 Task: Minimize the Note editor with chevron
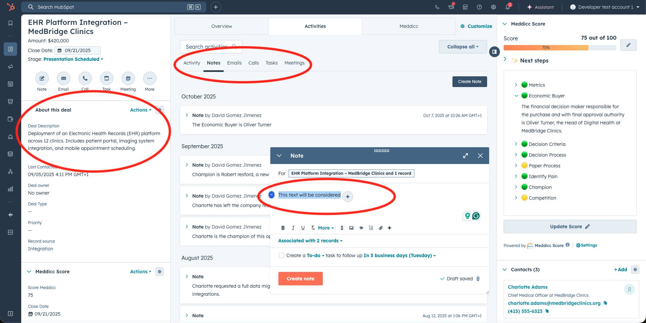coord(279,156)
